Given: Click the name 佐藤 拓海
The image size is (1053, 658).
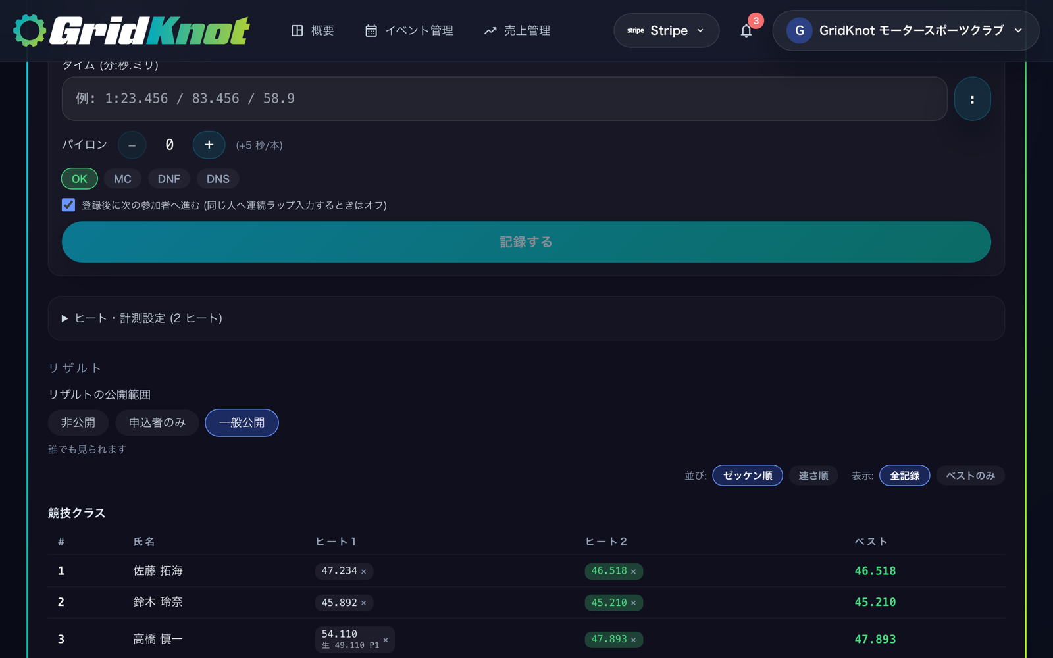Looking at the screenshot, I should click(x=158, y=571).
